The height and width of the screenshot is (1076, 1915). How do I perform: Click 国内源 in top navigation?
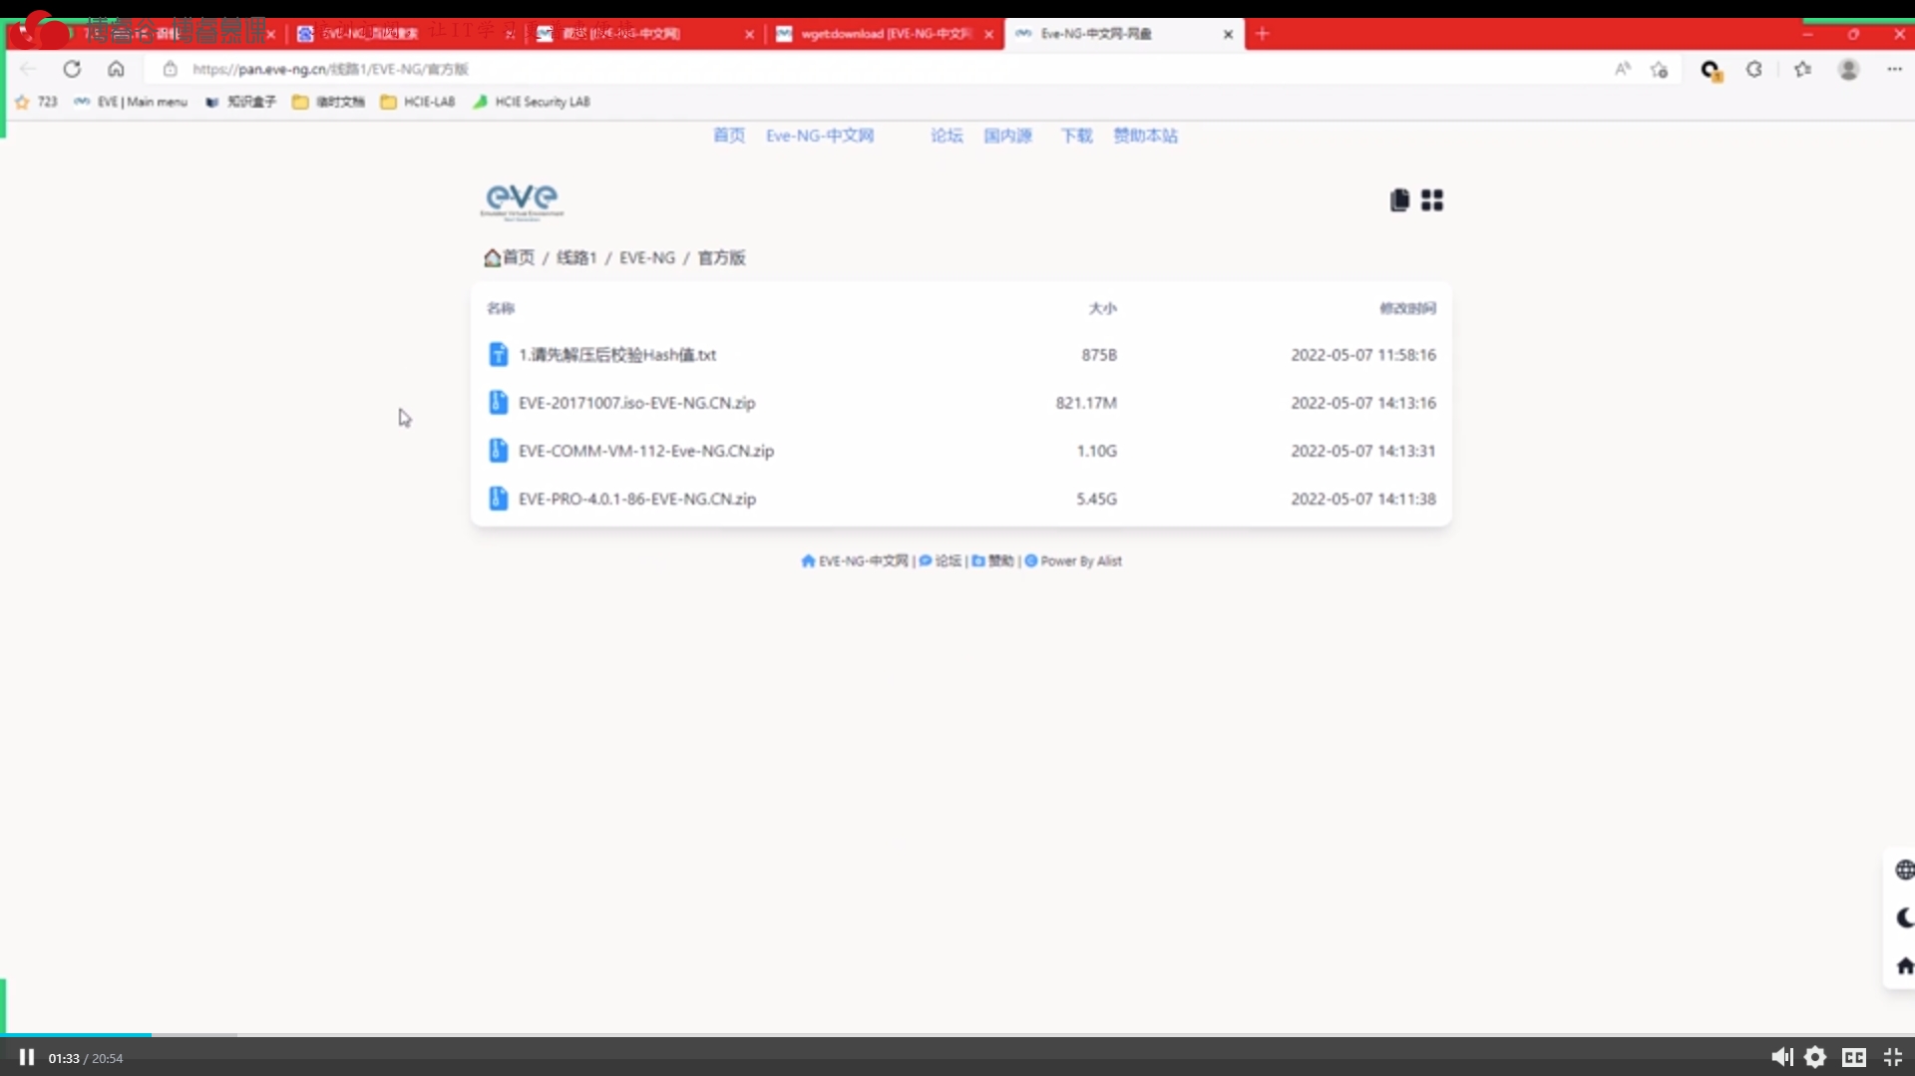(1007, 136)
